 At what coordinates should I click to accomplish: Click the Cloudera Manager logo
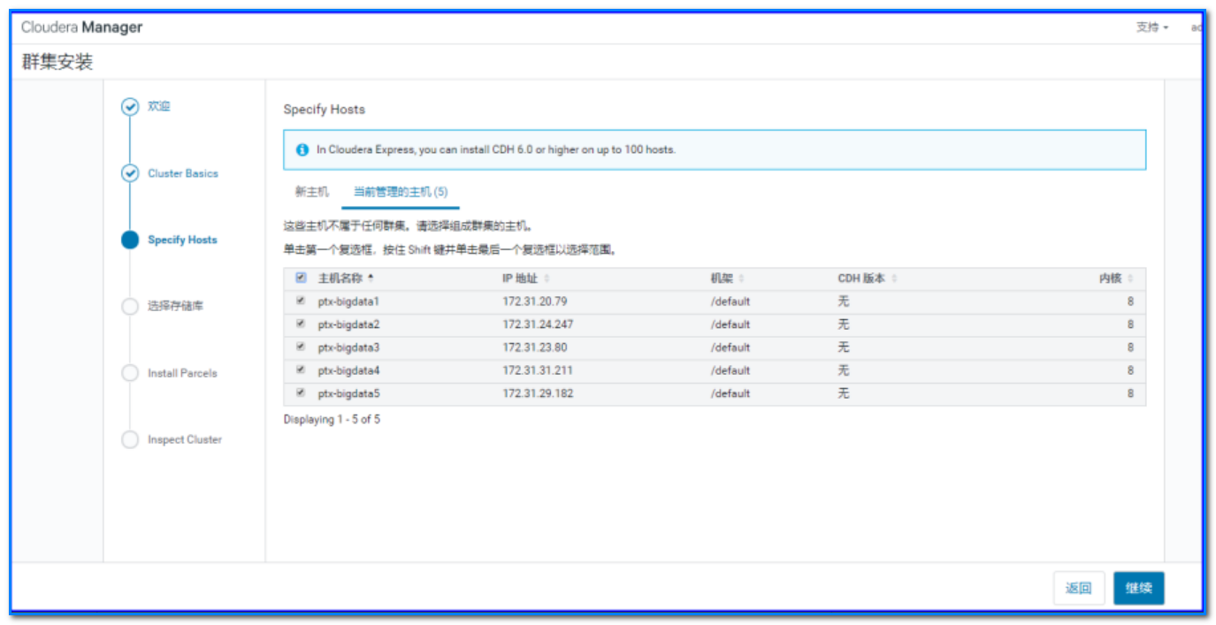81,27
